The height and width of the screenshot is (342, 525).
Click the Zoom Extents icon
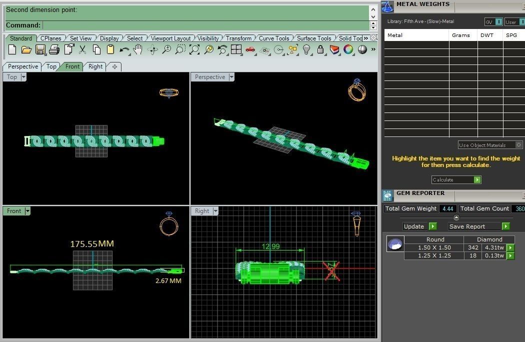[x=194, y=50]
